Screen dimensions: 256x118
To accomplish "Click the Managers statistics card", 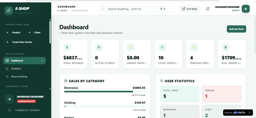I will (x=179, y=111).
